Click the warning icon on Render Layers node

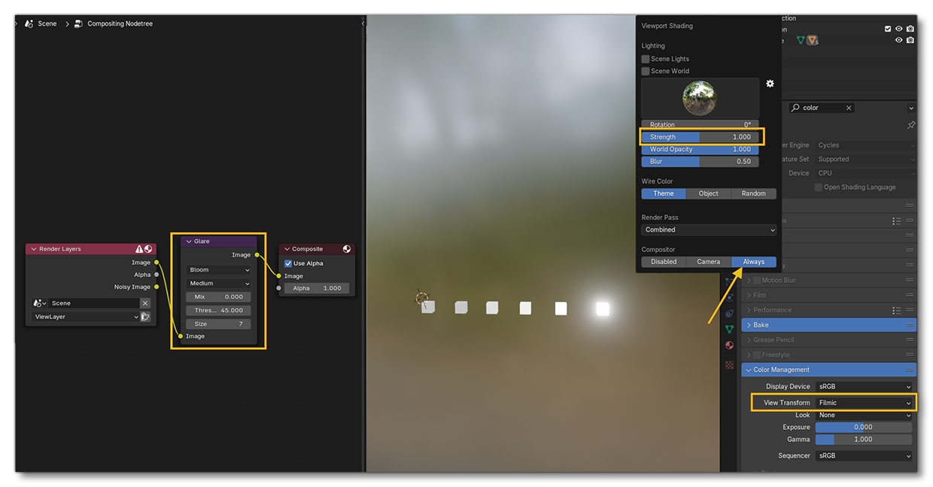tap(137, 249)
